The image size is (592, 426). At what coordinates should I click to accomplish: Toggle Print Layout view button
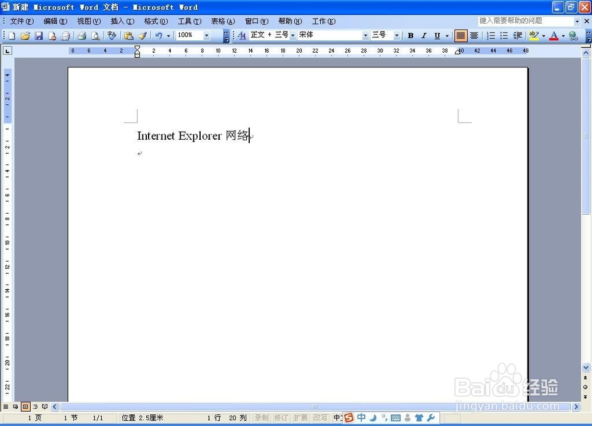[25, 406]
